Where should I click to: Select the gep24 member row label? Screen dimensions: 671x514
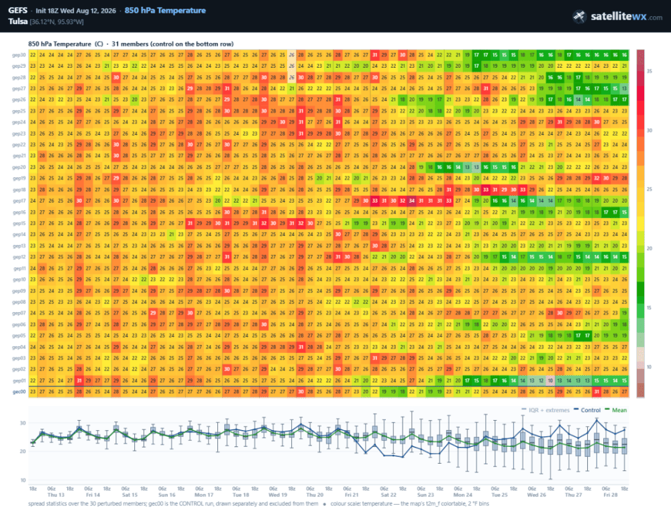[x=19, y=122]
